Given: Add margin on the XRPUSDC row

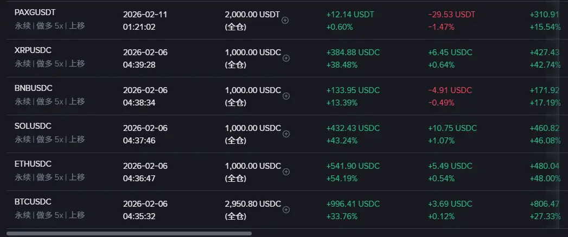Looking at the screenshot, I should point(286,58).
